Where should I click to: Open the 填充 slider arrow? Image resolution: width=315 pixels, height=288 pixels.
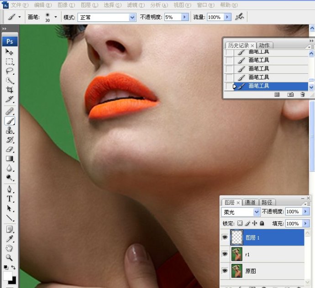coord(306,223)
